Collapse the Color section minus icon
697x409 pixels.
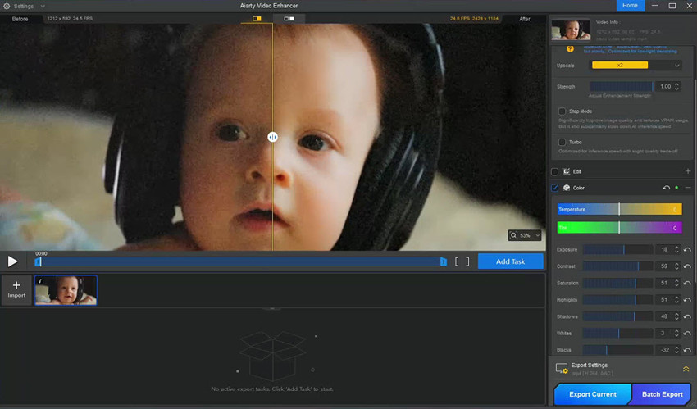coord(688,188)
